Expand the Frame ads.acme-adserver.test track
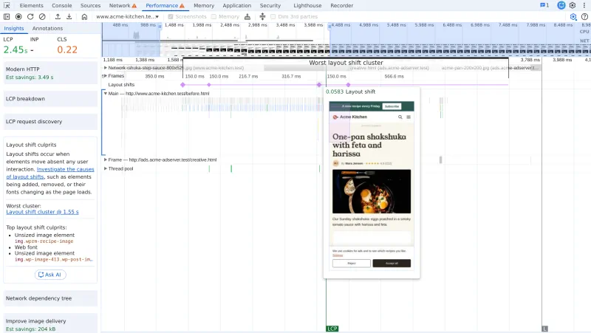This screenshot has width=591, height=333. 106,159
